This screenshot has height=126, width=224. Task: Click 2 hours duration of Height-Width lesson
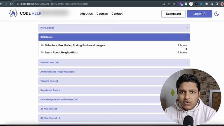point(182,52)
